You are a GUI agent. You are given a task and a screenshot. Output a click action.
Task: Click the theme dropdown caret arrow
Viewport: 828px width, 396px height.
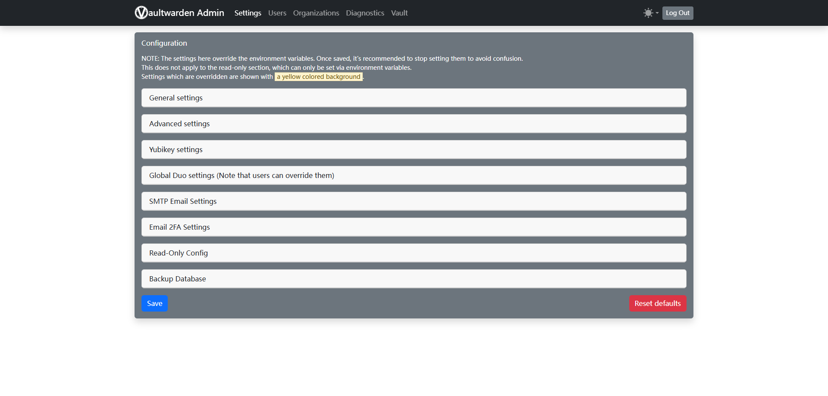(657, 13)
